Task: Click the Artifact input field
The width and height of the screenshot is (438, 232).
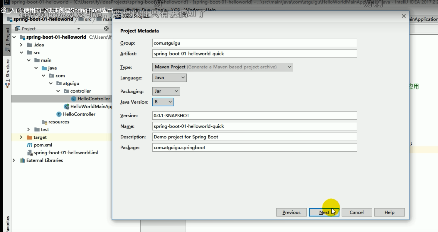Action: (x=255, y=54)
